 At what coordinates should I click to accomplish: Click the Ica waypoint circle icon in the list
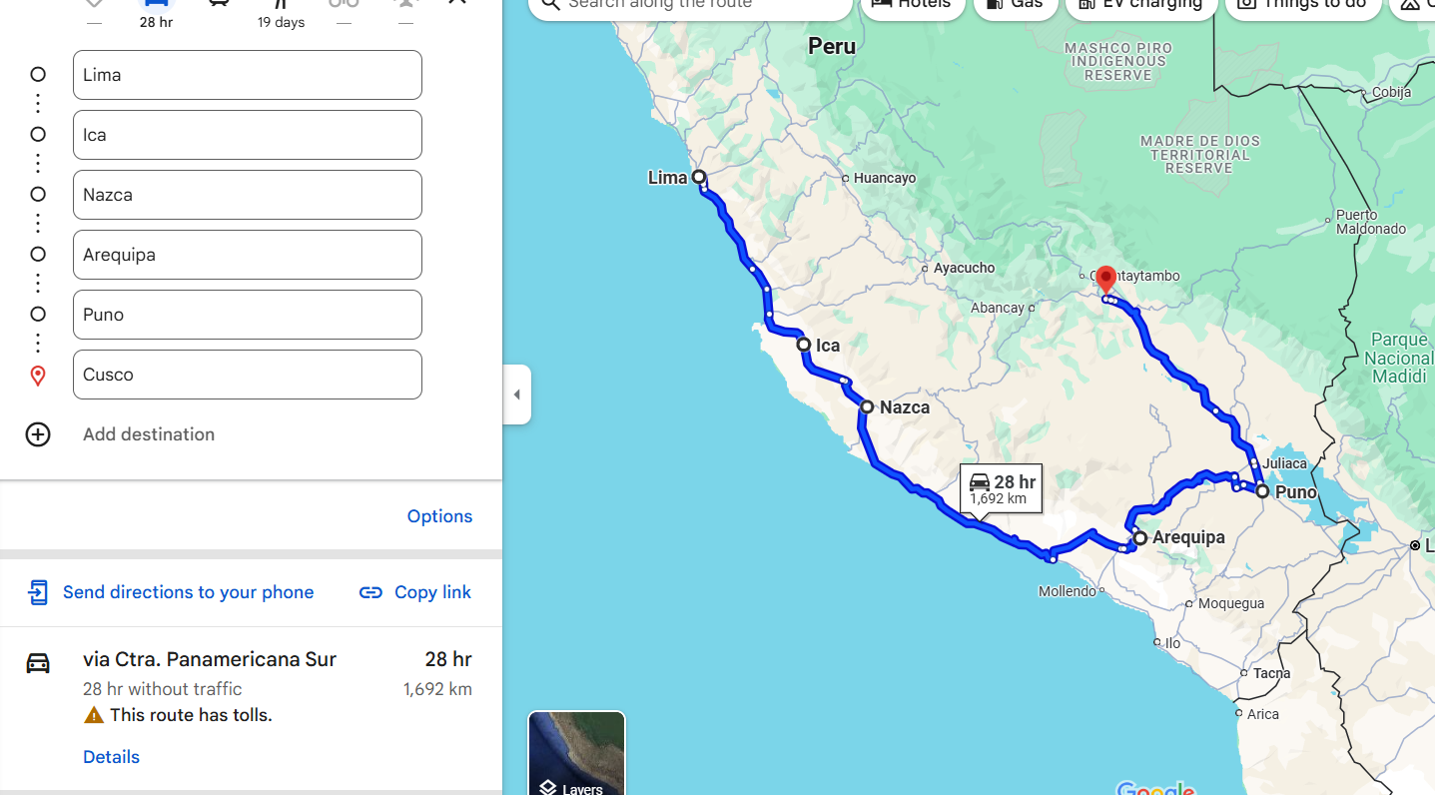pyautogui.click(x=38, y=135)
